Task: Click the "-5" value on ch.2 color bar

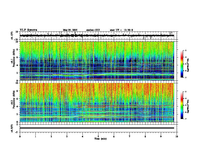Action: click(185, 105)
